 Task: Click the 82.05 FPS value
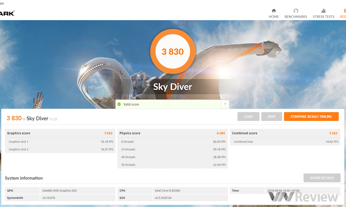click(x=219, y=142)
